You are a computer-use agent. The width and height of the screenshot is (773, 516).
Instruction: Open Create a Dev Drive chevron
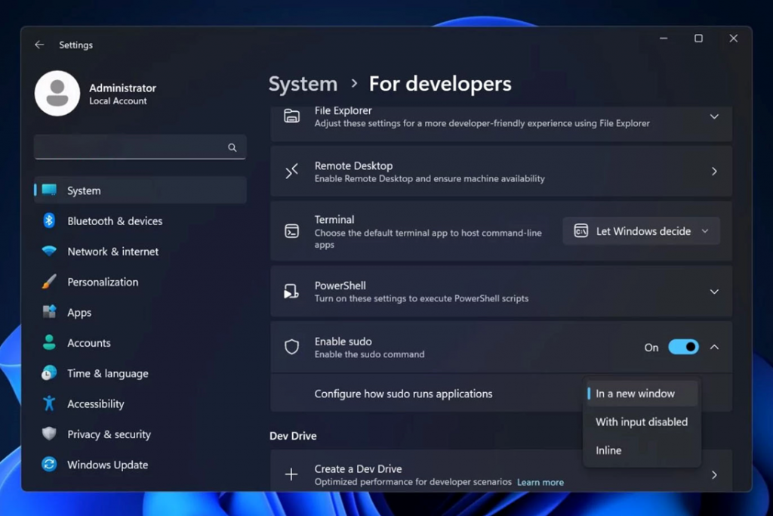tap(714, 474)
